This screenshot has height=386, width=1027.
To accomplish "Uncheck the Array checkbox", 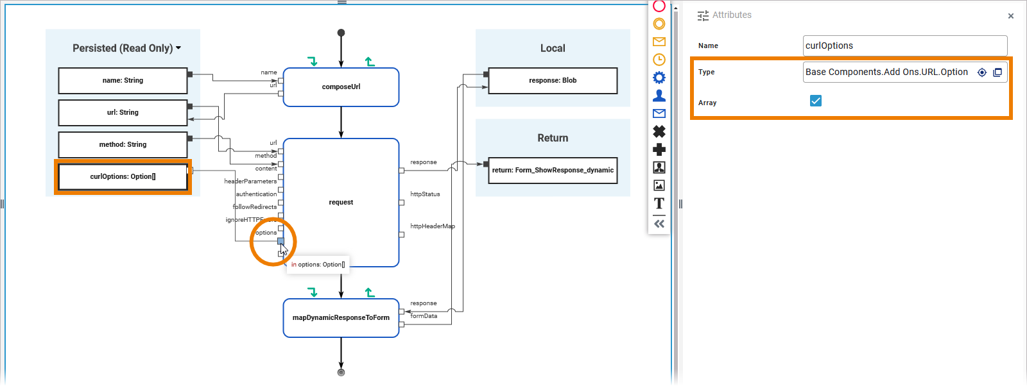I will point(816,101).
